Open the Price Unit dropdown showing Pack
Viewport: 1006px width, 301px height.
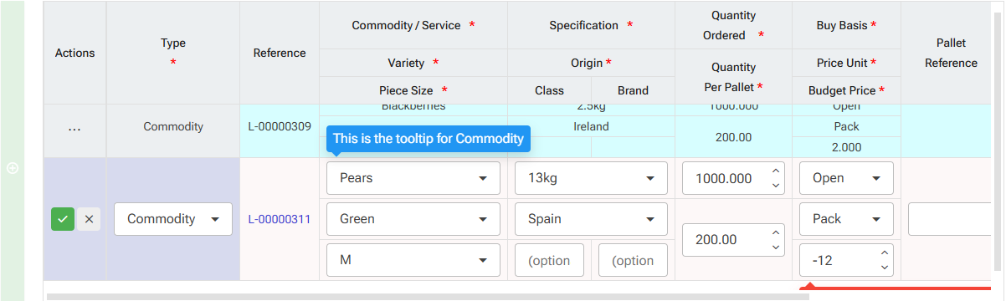[x=846, y=219]
